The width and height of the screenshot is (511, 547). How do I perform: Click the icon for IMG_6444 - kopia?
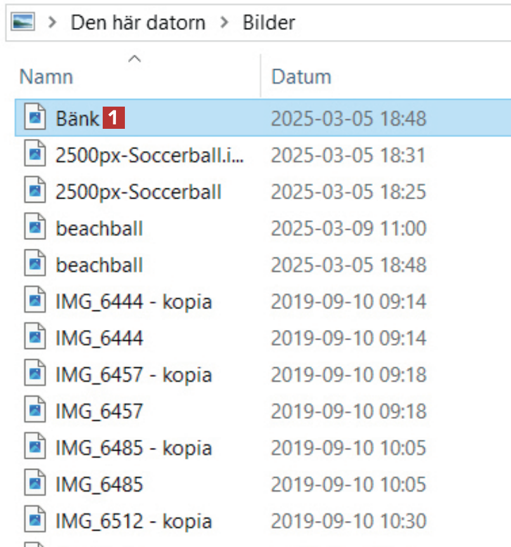36,301
